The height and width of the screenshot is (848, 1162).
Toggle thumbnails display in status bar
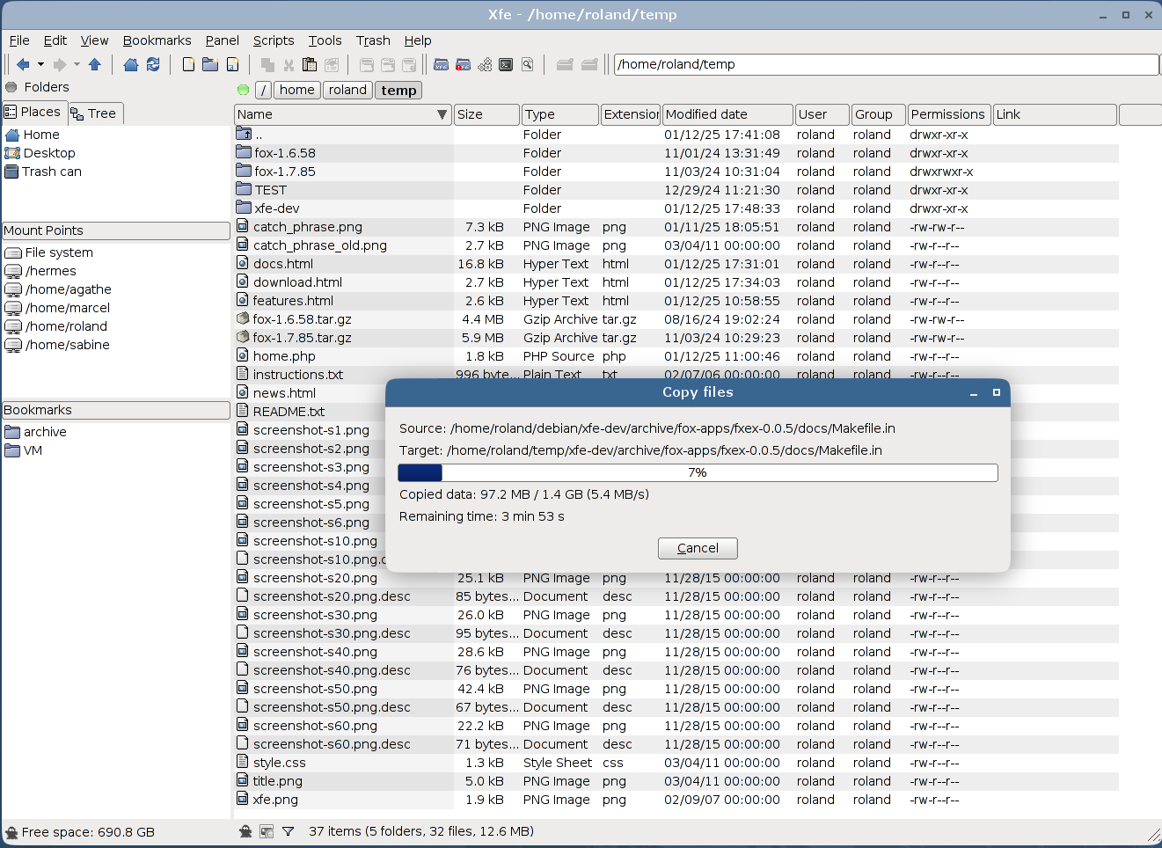click(267, 831)
